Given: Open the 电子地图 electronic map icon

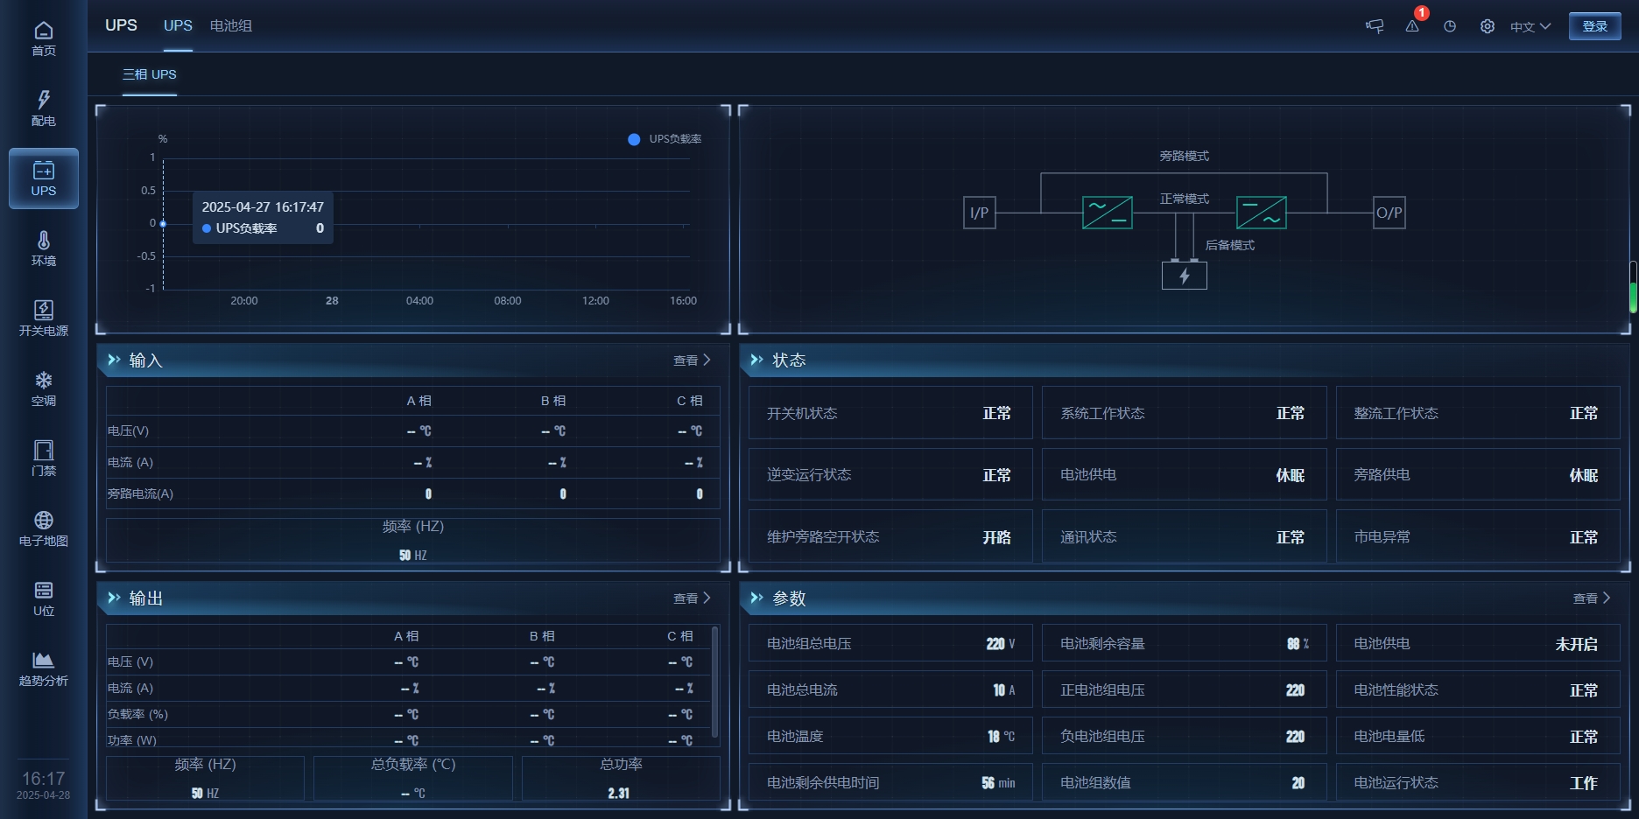Looking at the screenshot, I should tap(44, 528).
